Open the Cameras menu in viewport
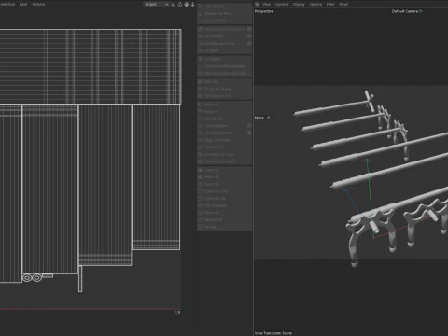Image resolution: width=448 pixels, height=336 pixels. (282, 4)
